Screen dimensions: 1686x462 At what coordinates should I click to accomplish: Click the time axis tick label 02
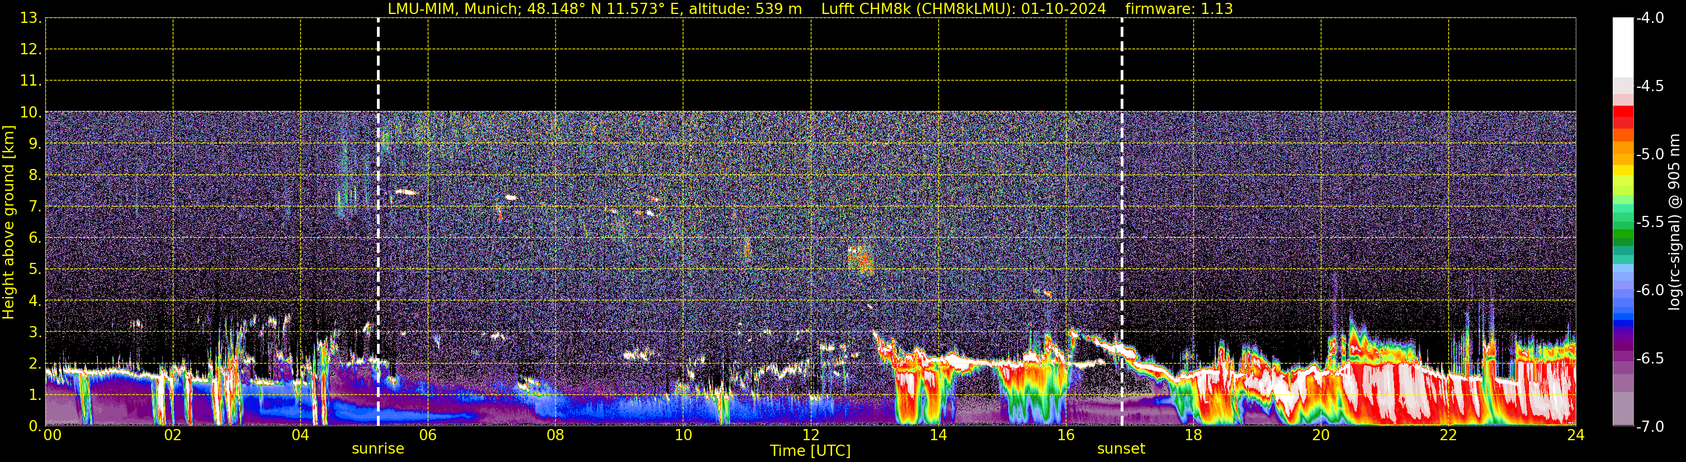coord(172,435)
